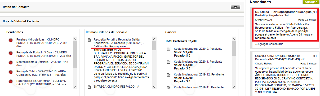This screenshot has height=96, width=320.
Task: Click the Agregar Comentario link
Action: click(x=269, y=44)
